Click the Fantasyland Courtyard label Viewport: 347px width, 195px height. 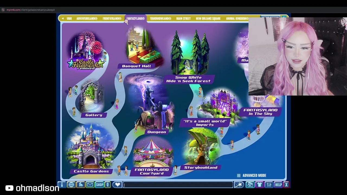pyautogui.click(x=152, y=171)
